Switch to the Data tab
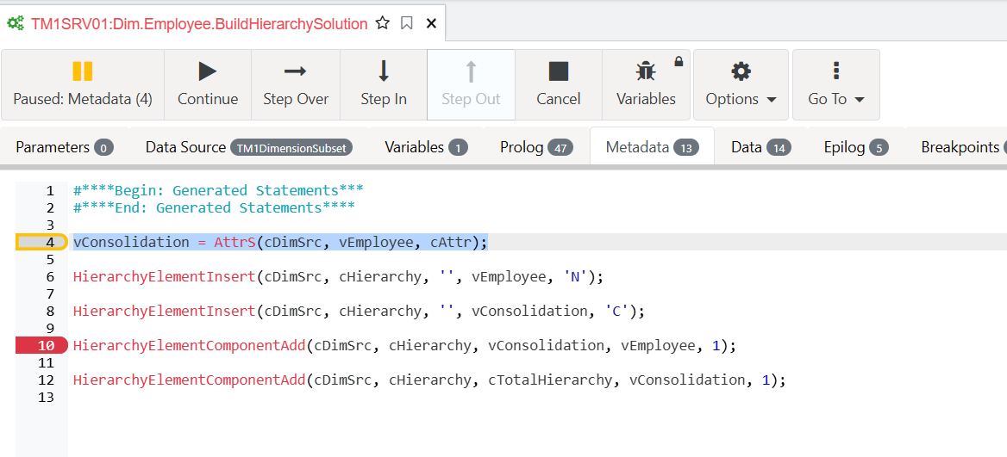 pyautogui.click(x=761, y=147)
